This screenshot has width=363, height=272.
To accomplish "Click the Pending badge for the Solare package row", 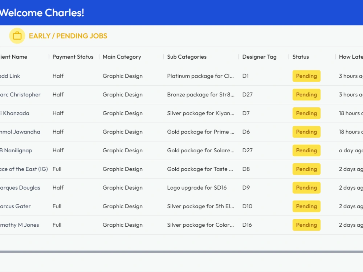I will (x=306, y=151).
